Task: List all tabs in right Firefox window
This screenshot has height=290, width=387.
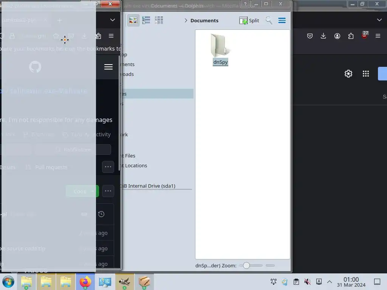Action: coord(379,20)
